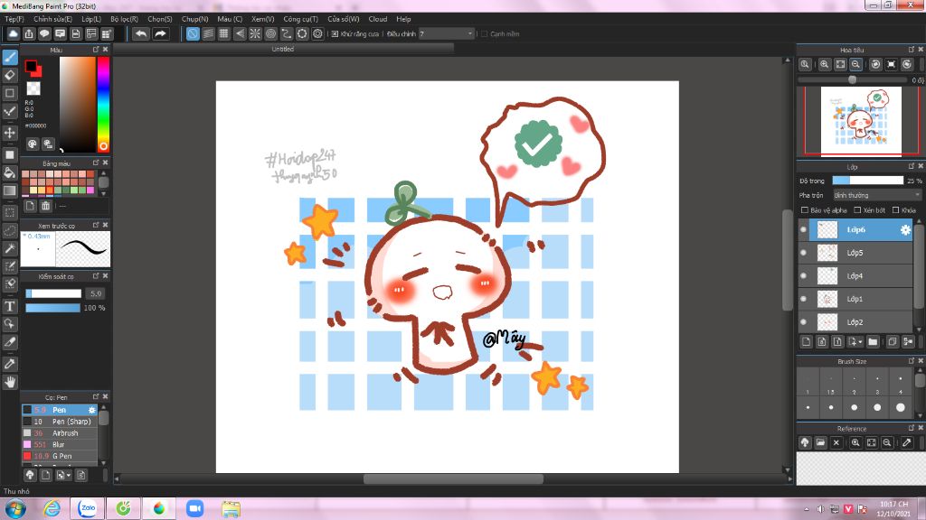926x520 pixels.
Task: Switch to the Untitled canvas tab
Action: pyautogui.click(x=283, y=49)
